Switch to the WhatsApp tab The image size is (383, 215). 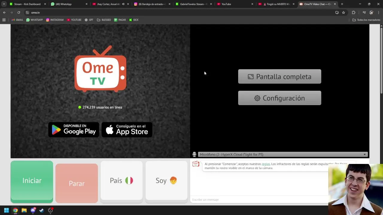(x=69, y=4)
